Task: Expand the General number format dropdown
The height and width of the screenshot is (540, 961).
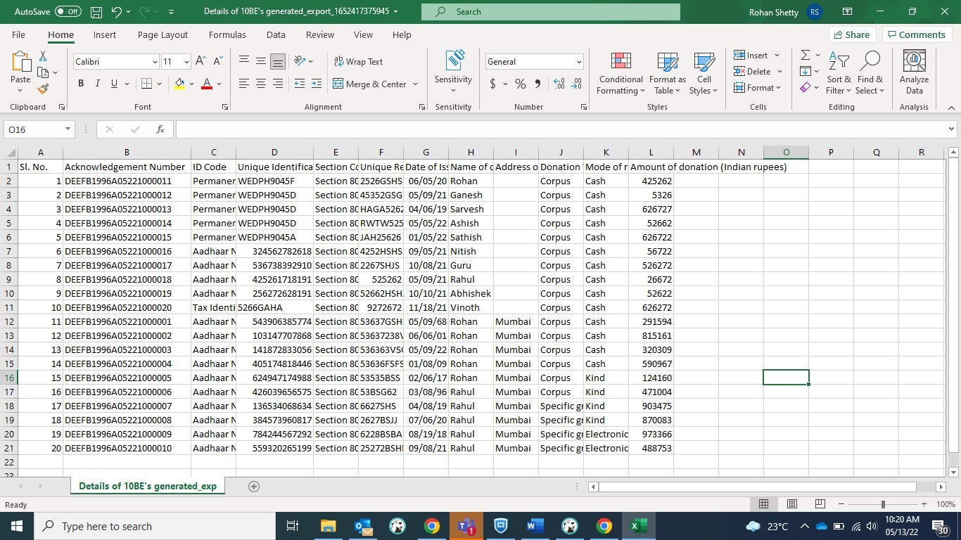Action: click(578, 62)
